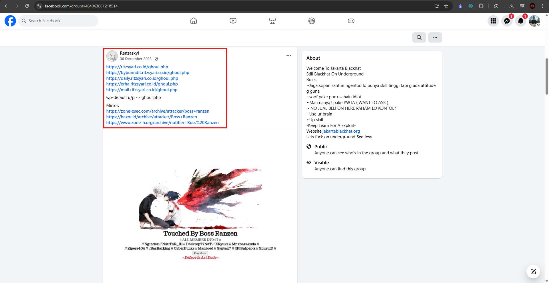Image resolution: width=549 pixels, height=283 pixels.
Task: Click the About heading
Action: point(313,58)
